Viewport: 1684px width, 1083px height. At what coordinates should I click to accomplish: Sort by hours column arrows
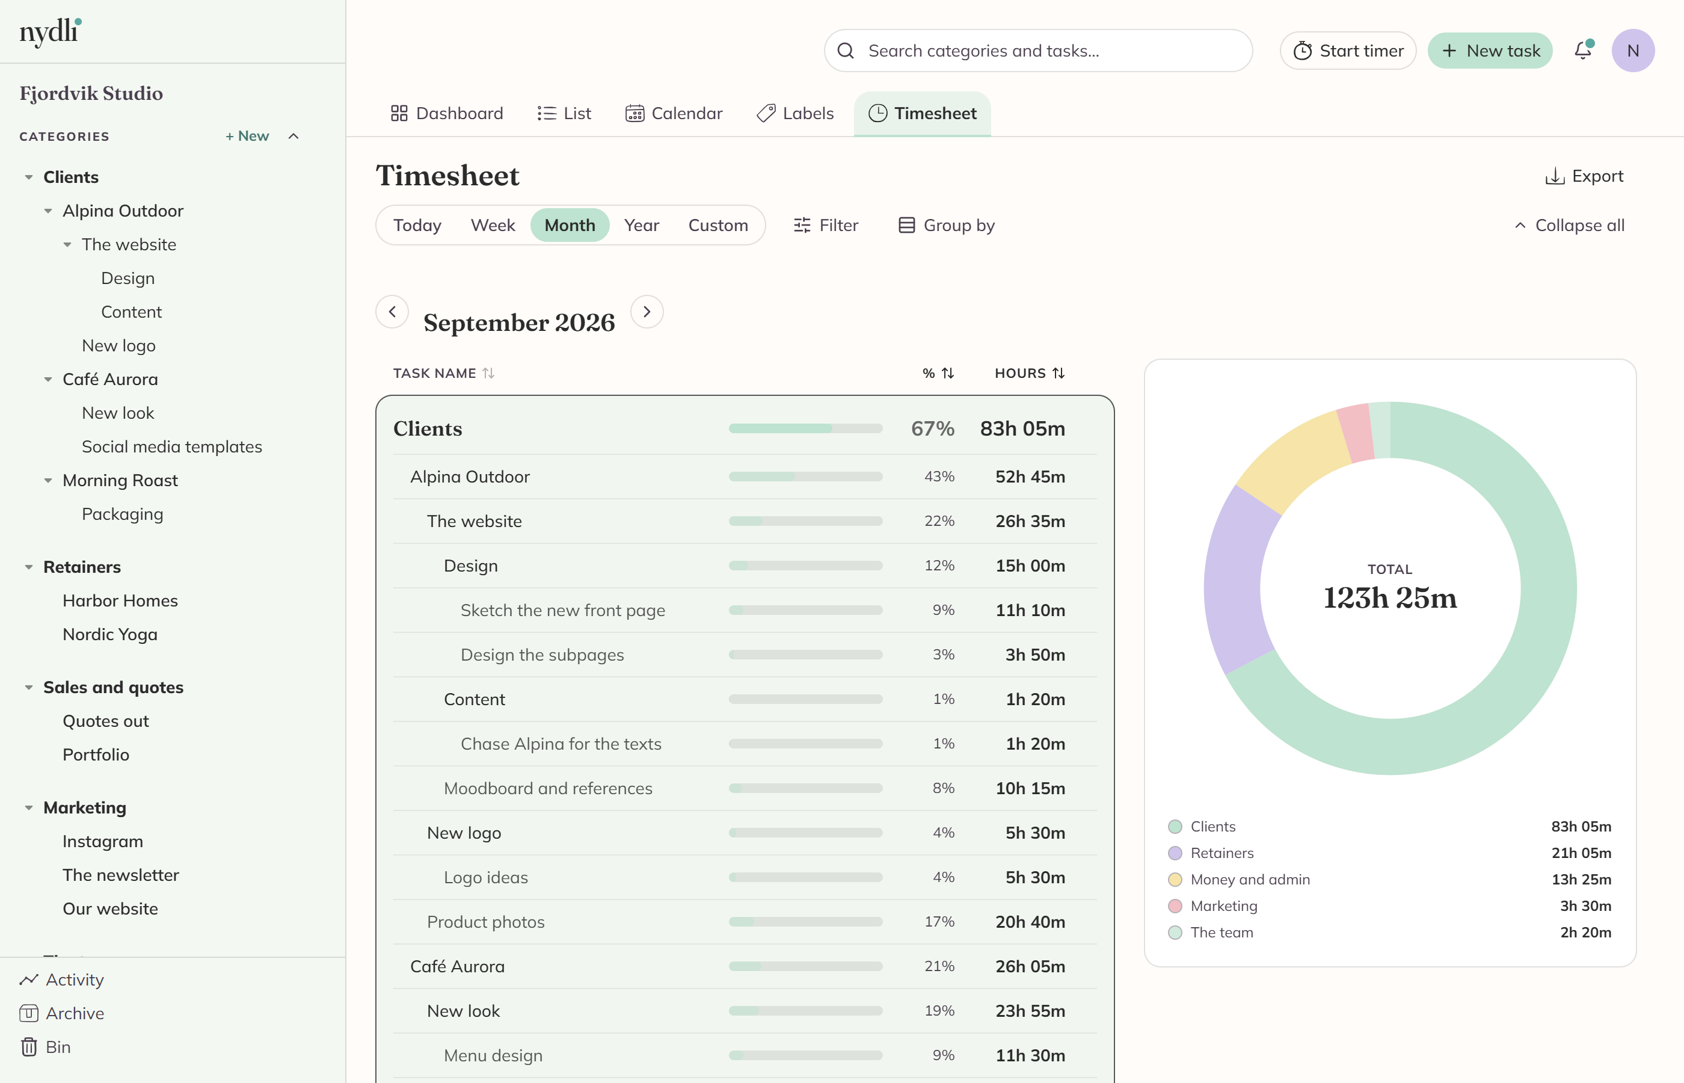point(1059,374)
